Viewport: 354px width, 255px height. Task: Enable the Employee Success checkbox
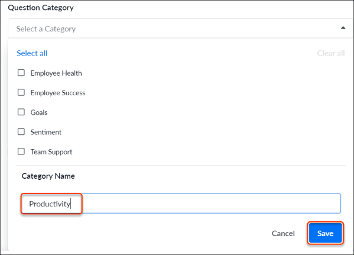(21, 92)
